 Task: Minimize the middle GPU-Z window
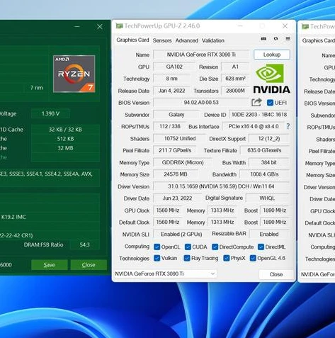pos(240,26)
